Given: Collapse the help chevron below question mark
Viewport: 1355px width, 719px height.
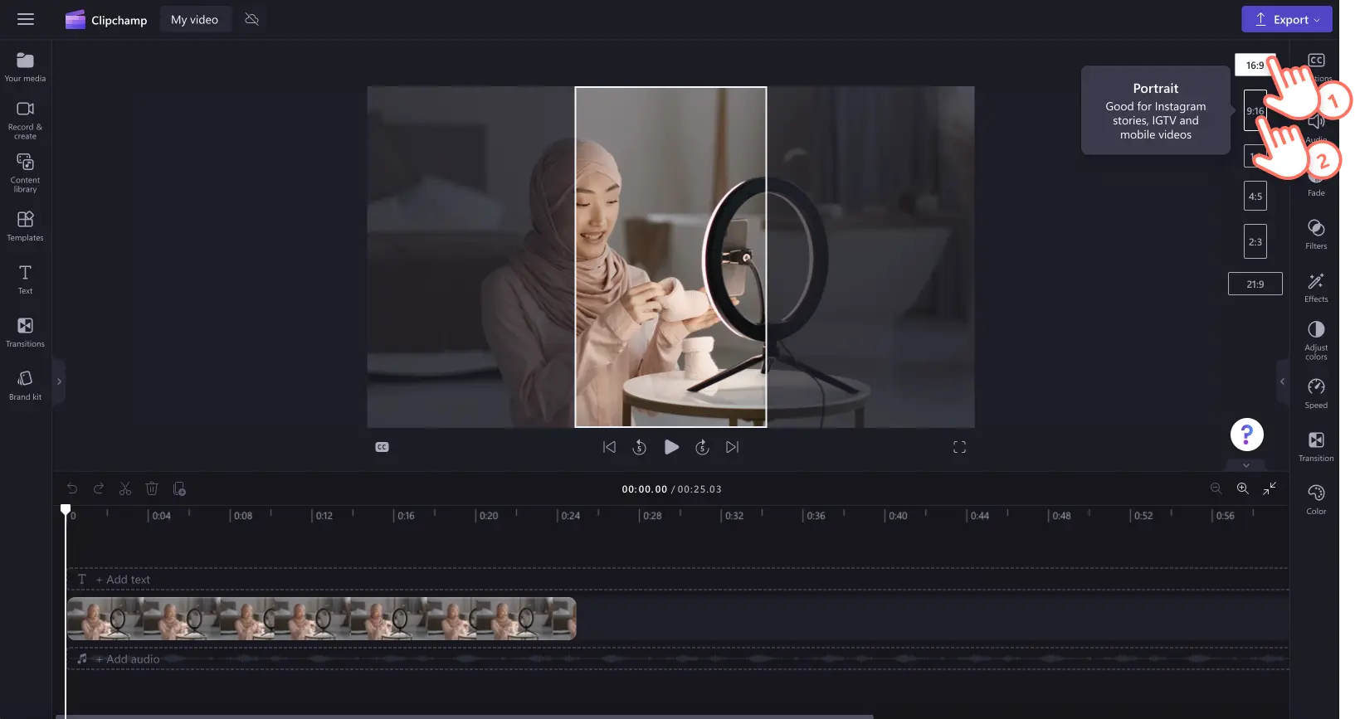Looking at the screenshot, I should pos(1246,465).
